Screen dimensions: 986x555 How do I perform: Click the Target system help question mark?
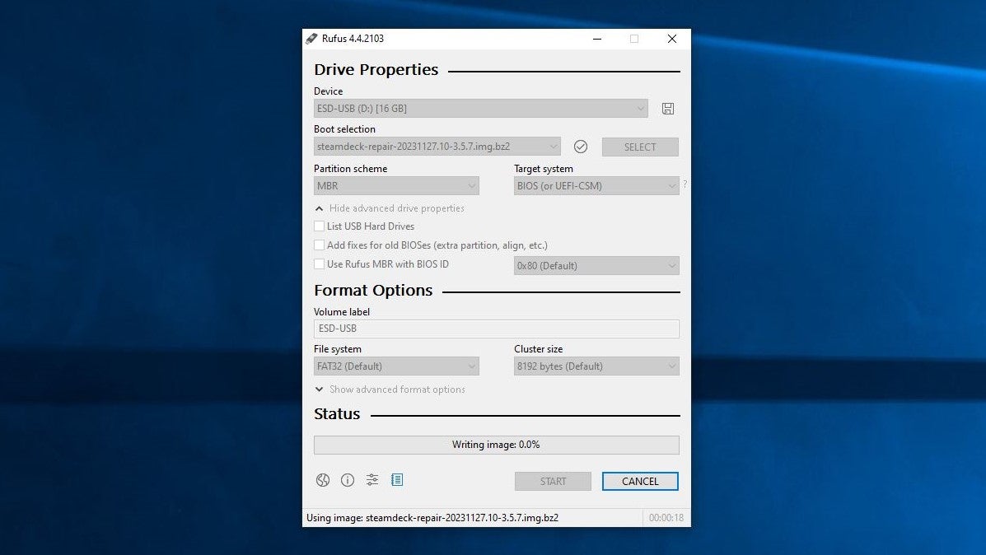point(684,185)
